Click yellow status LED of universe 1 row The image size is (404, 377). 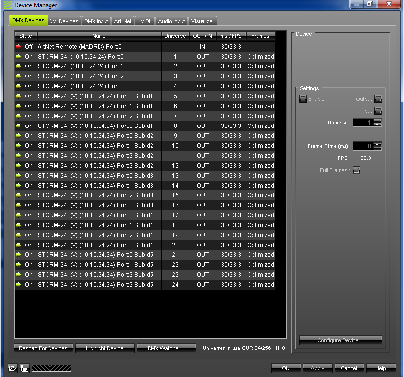[x=18, y=56]
